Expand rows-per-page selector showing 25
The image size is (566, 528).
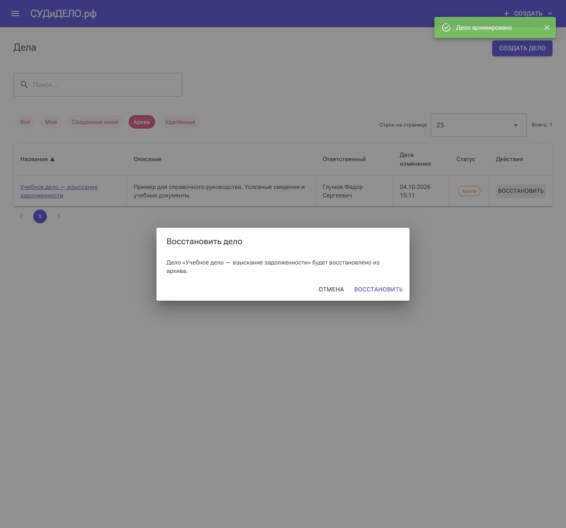tap(478, 125)
